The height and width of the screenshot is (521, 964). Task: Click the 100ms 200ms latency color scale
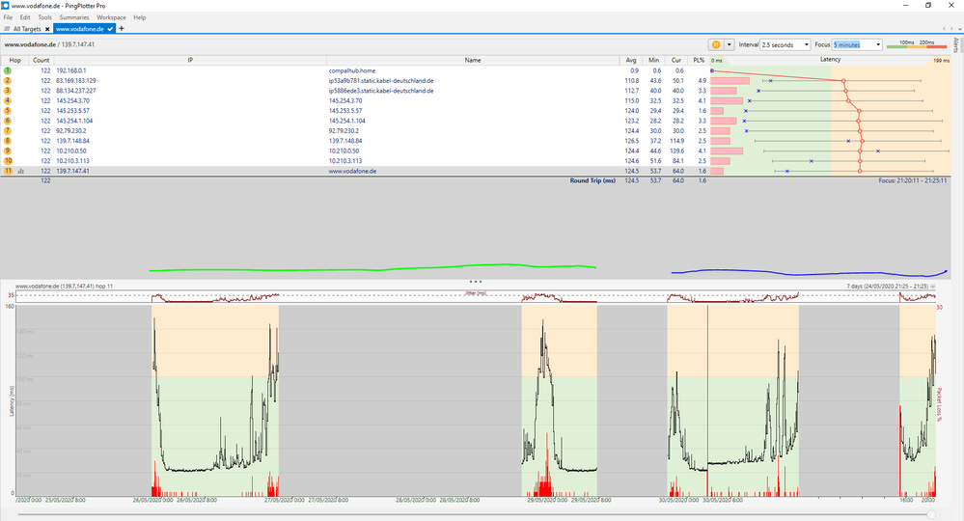[917, 44]
